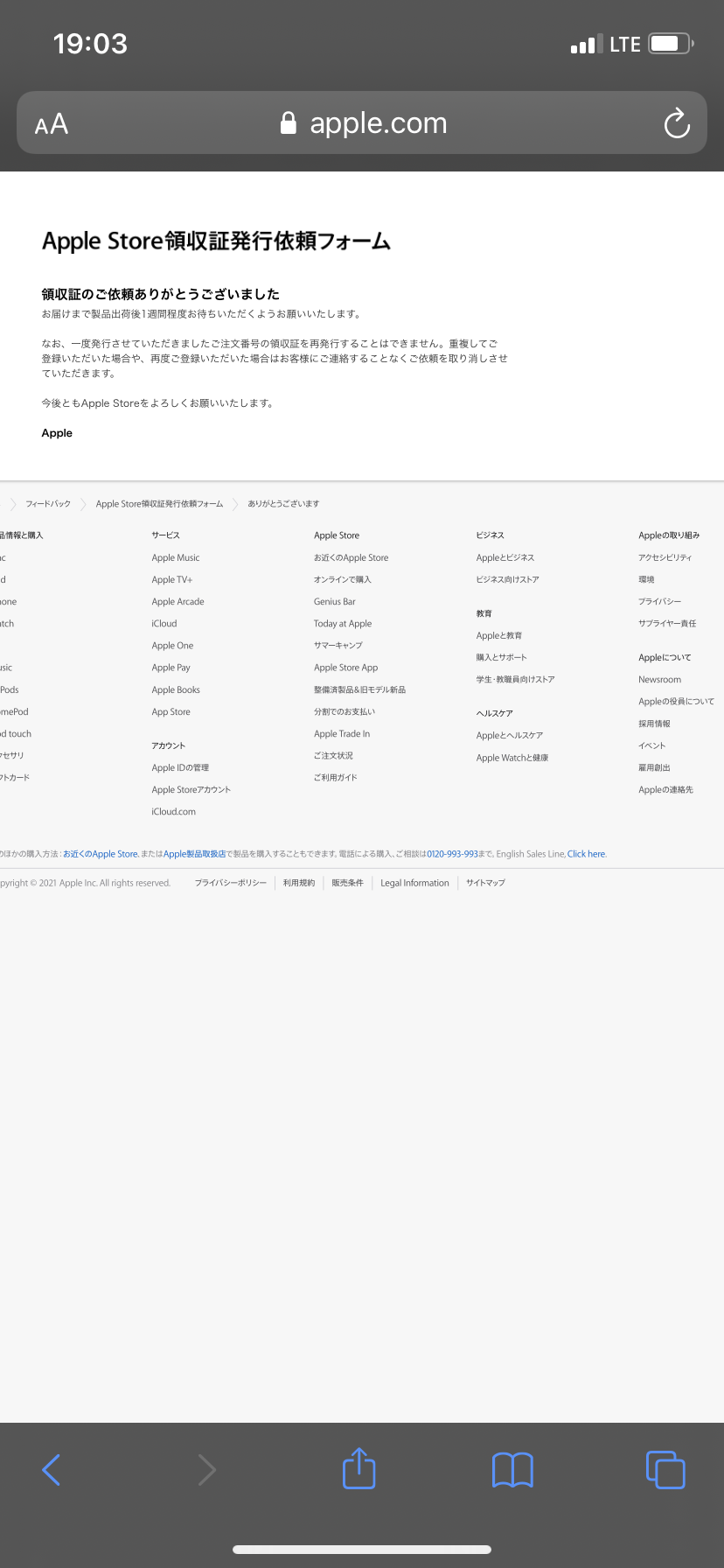The height and width of the screenshot is (1568, 724).
Task: Open 分割でのお支払い link
Action: tap(345, 712)
